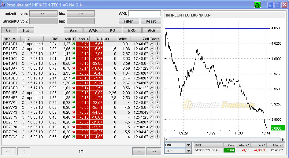Image resolution: width=289 pixels, height=158 pixels.
Task: Open info icon for DB2VP1 row
Action: [x=157, y=102]
